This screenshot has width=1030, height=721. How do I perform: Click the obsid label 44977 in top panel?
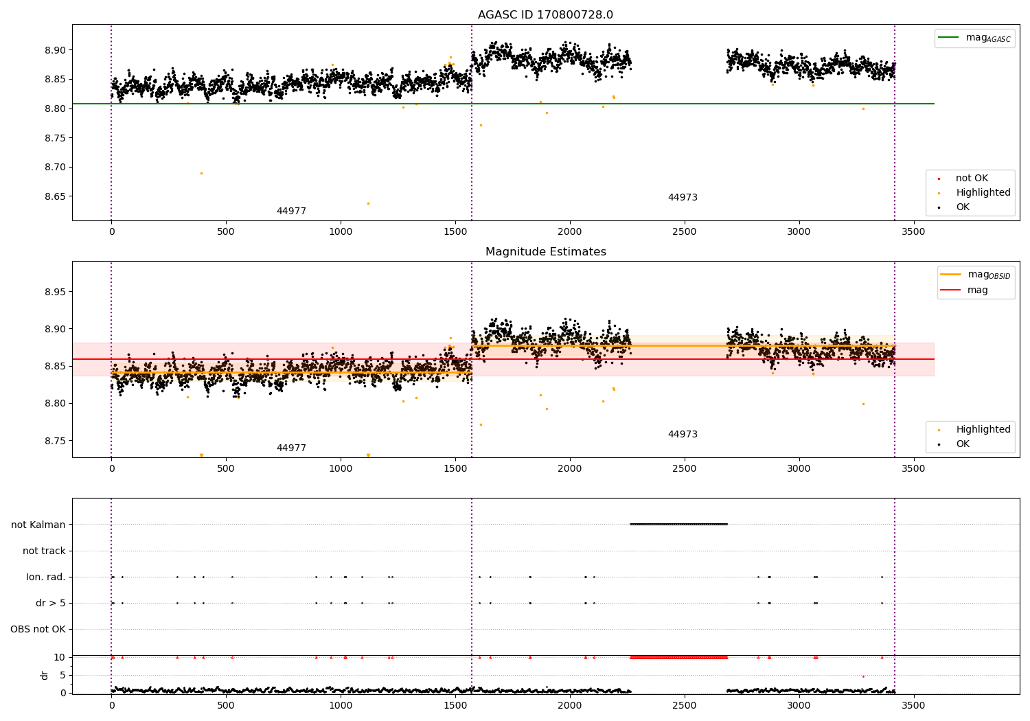[291, 211]
